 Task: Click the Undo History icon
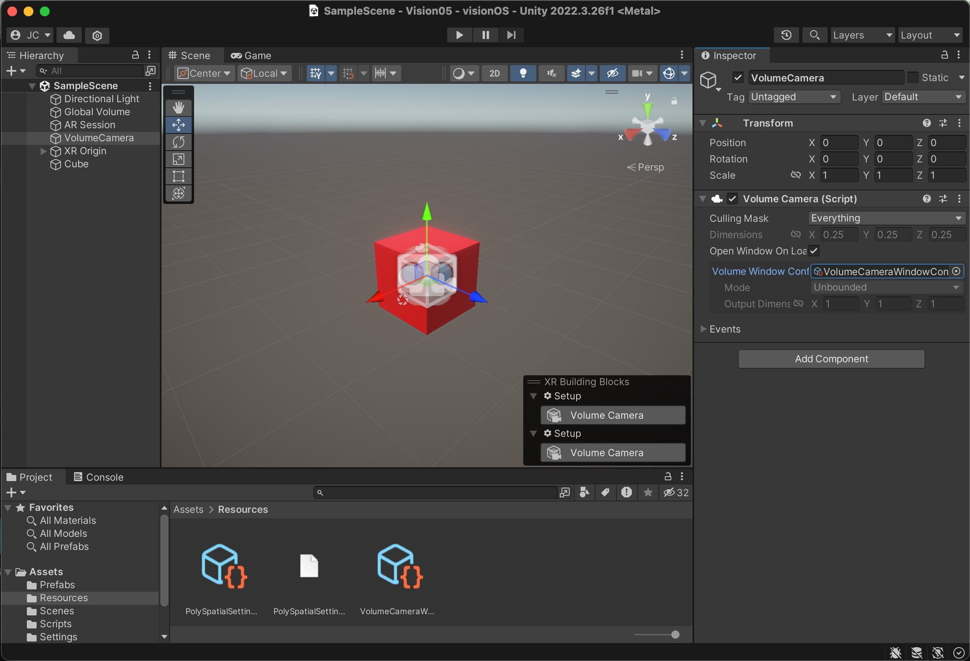[786, 35]
